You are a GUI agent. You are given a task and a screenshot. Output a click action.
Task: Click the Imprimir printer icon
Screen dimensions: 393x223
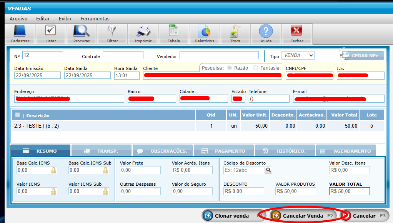tap(143, 31)
